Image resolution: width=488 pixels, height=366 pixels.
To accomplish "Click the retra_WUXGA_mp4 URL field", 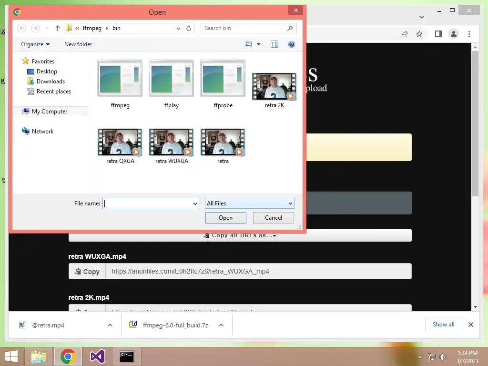I will [x=258, y=271].
